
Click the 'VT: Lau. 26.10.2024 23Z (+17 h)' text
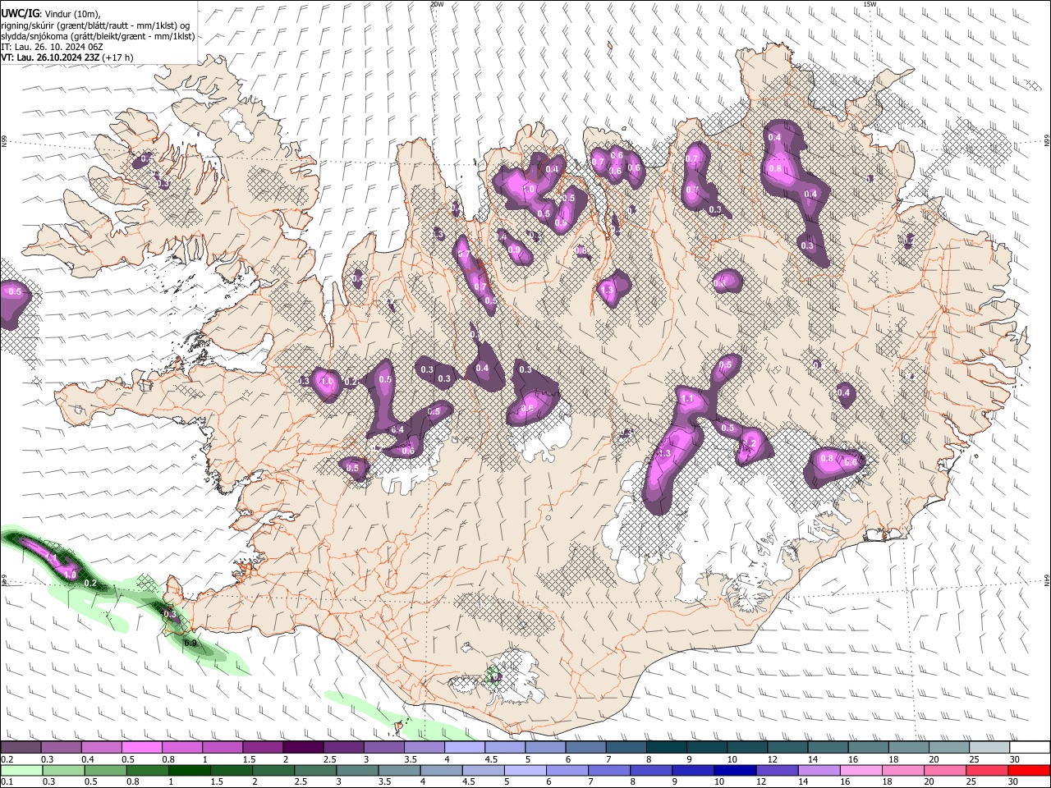(x=67, y=57)
